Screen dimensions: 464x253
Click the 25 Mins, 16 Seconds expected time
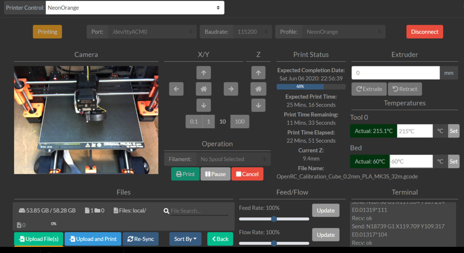(311, 105)
